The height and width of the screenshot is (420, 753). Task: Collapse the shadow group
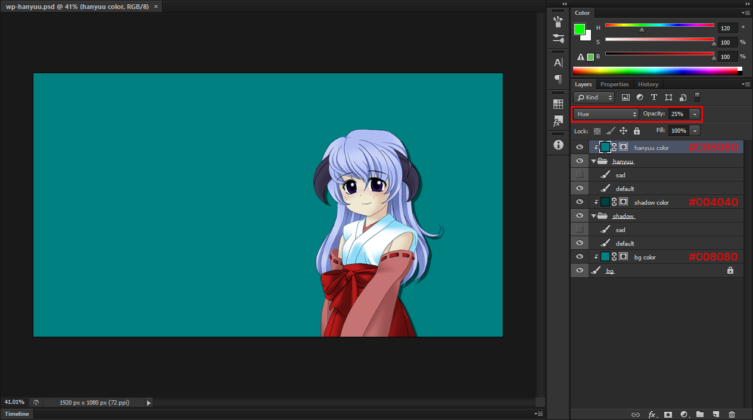(594, 216)
